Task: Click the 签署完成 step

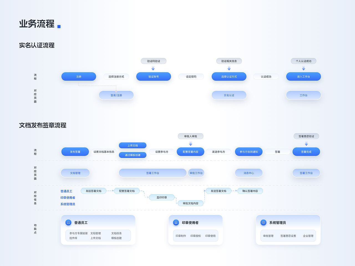Action: tap(306, 152)
